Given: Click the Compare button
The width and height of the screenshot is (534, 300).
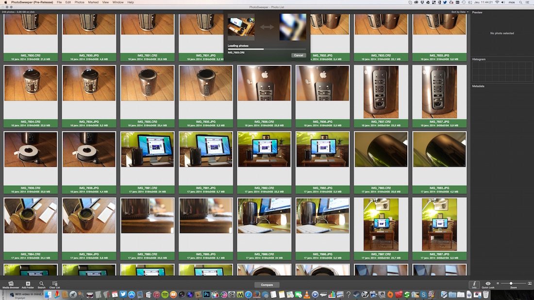Looking at the screenshot, I should 267,284.
